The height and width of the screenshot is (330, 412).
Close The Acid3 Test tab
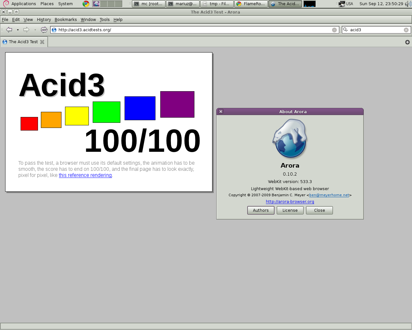click(42, 42)
